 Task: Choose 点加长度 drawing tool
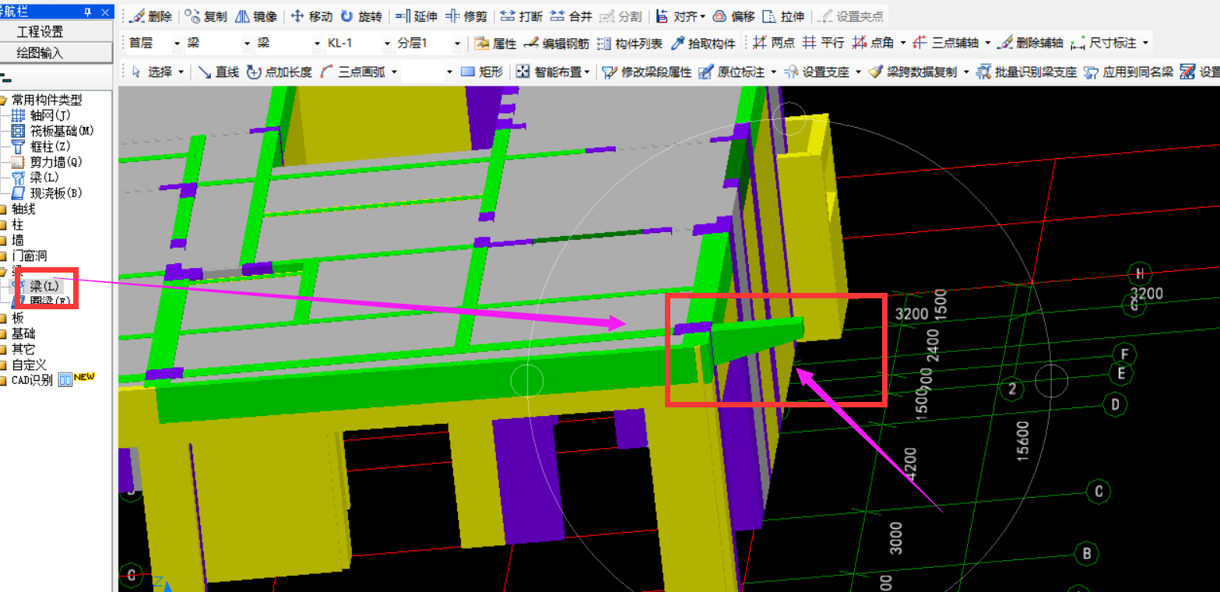click(280, 72)
